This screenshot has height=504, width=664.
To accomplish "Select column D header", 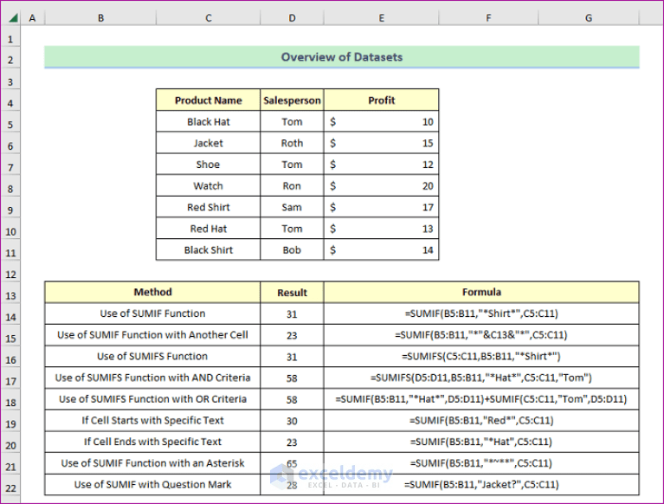I will (x=293, y=18).
